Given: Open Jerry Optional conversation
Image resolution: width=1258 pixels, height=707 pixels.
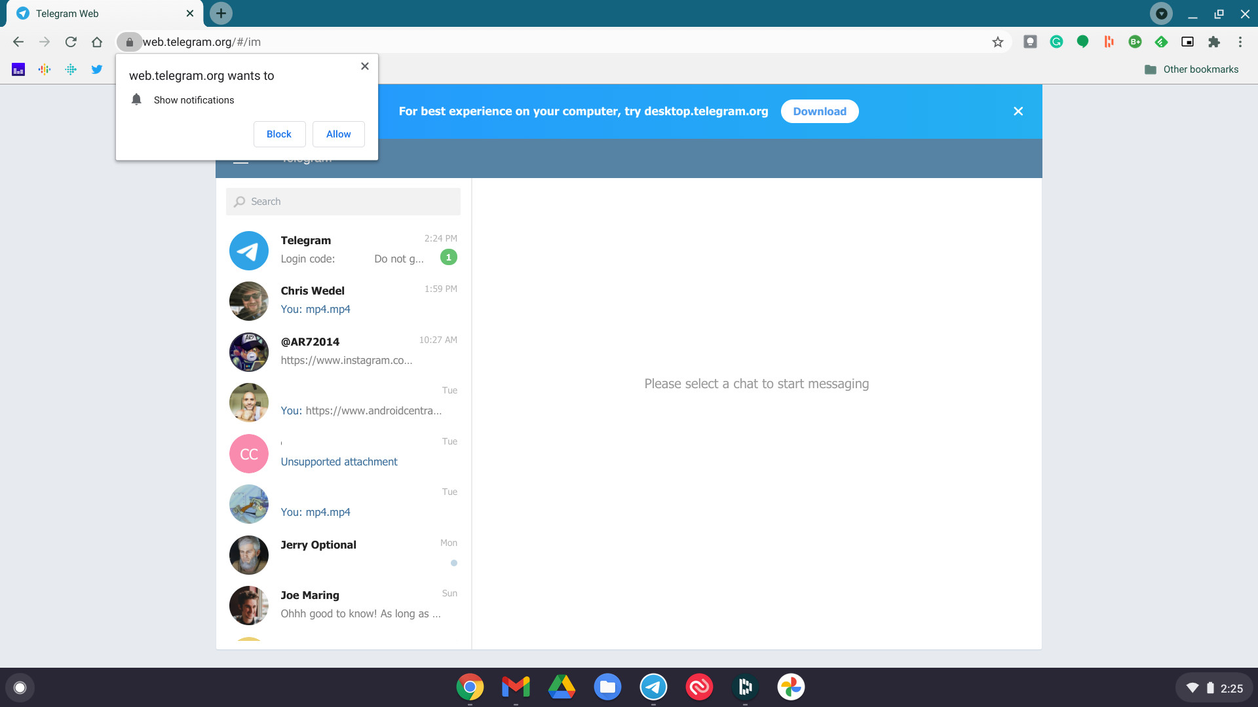Looking at the screenshot, I should click(x=343, y=554).
